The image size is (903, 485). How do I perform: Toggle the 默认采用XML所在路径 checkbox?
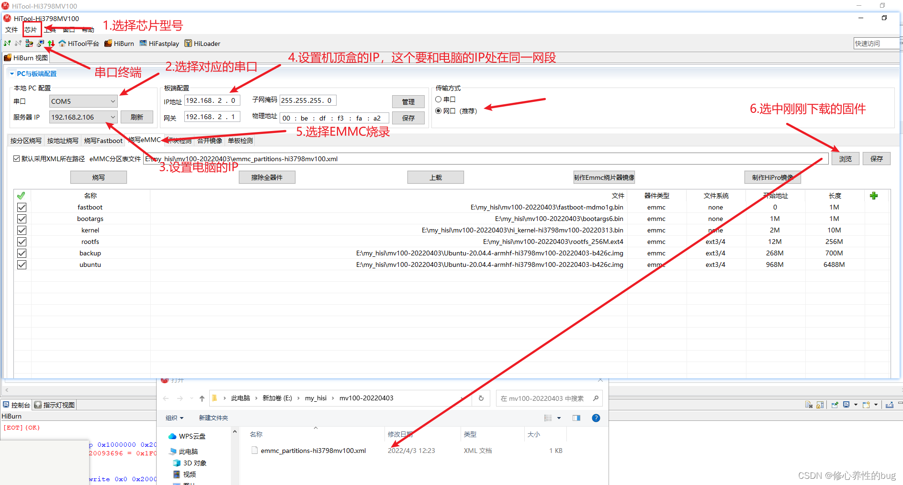tap(17, 159)
